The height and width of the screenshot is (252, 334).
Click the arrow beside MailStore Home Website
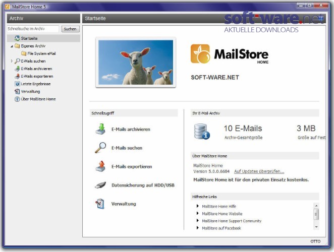click(198, 213)
